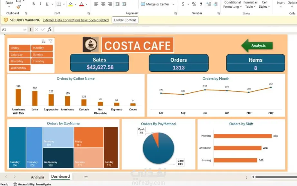Toggle italic formatting
This screenshot has height=186, width=297.
[40, 4]
